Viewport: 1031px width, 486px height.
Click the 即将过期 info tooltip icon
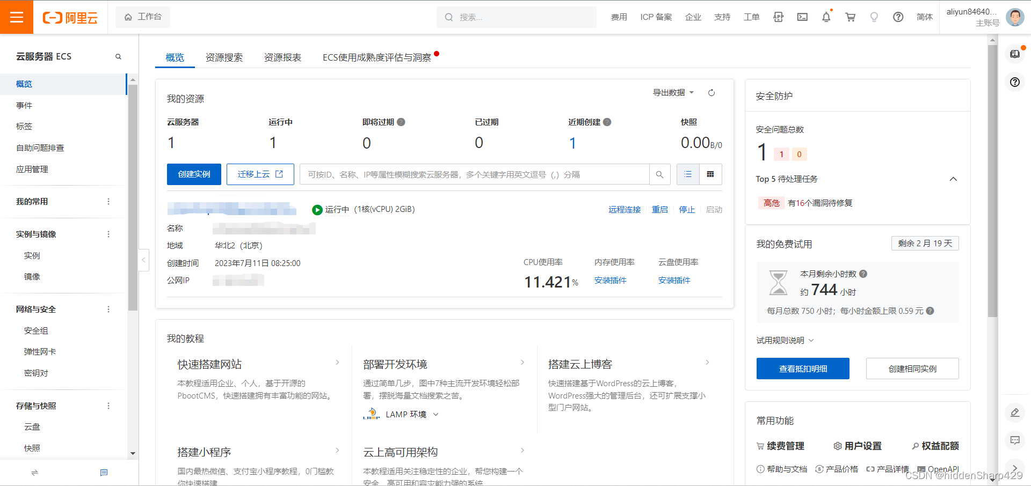(x=401, y=122)
